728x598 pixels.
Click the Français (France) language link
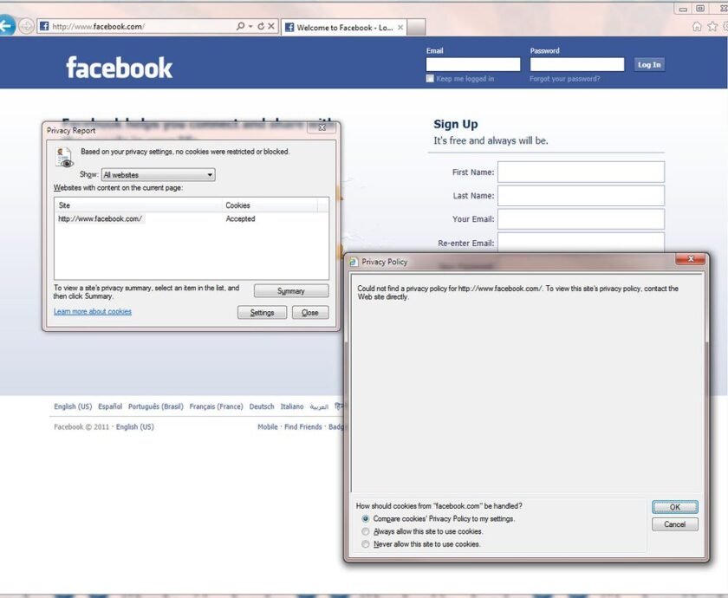[216, 406]
